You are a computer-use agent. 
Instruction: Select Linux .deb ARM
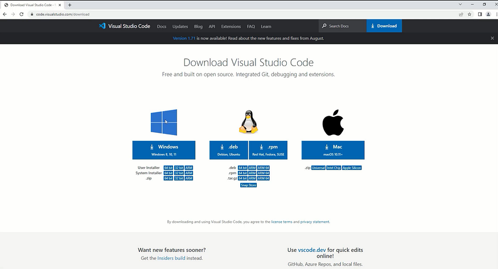pos(252,168)
